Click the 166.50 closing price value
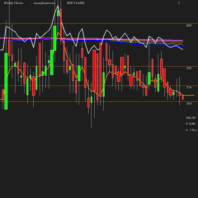This screenshot has height=198, width=198. (x=190, y=118)
